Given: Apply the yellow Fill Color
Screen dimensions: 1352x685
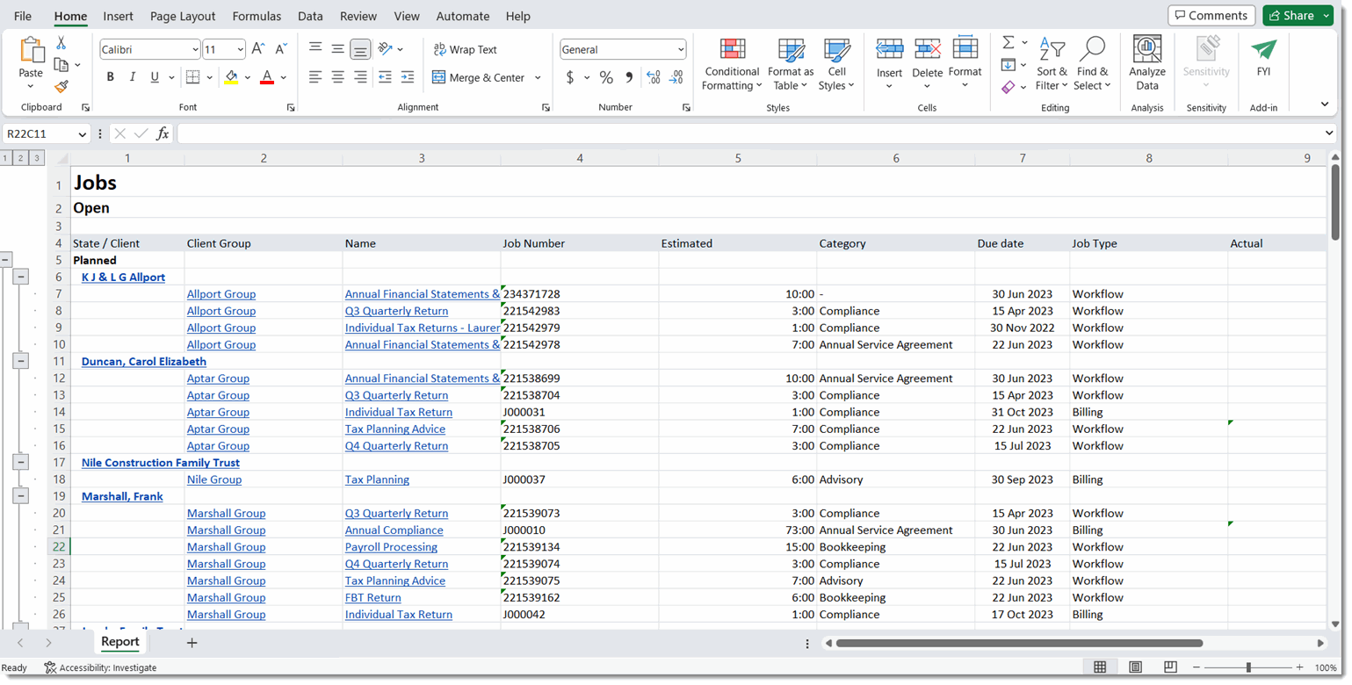Looking at the screenshot, I should pos(231,77).
